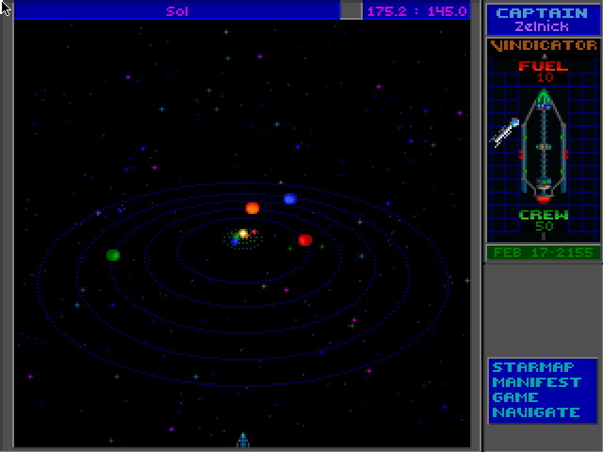Select the blue planet on the upper orbit
The width and height of the screenshot is (603, 452).
coord(290,199)
